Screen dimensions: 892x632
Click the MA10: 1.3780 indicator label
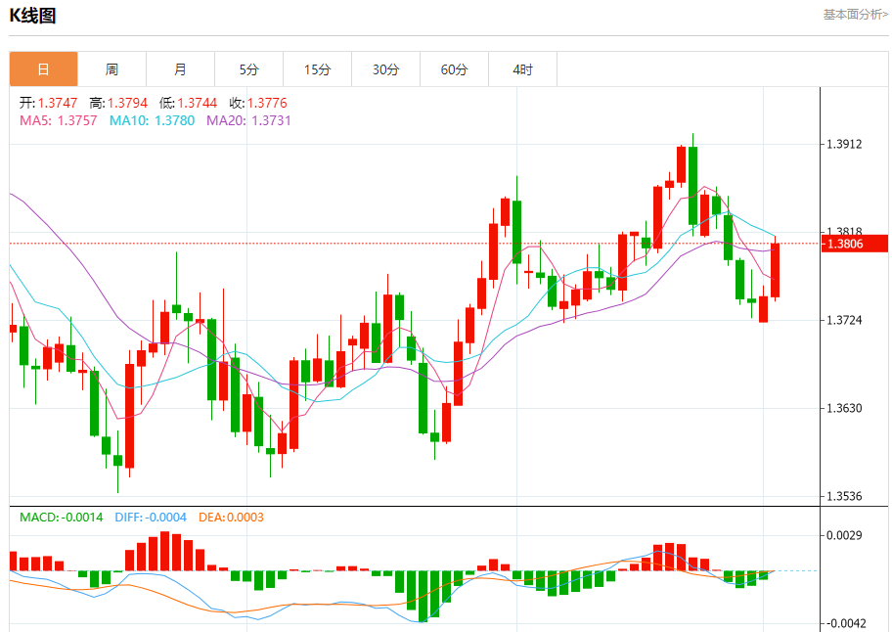[153, 120]
